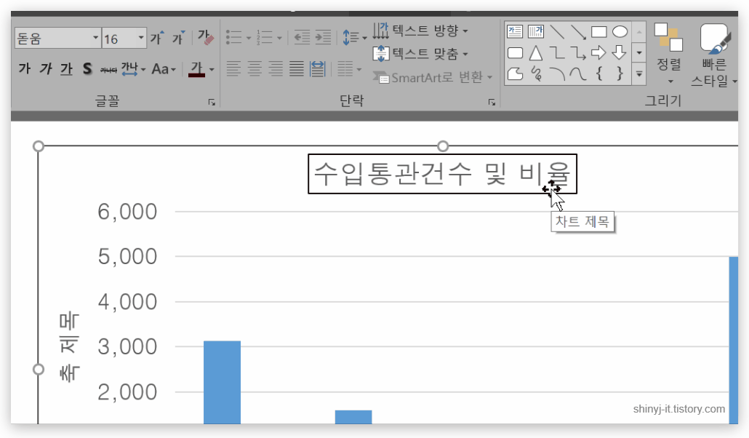Select the oval shape
The width and height of the screenshot is (749, 438).
coord(620,32)
